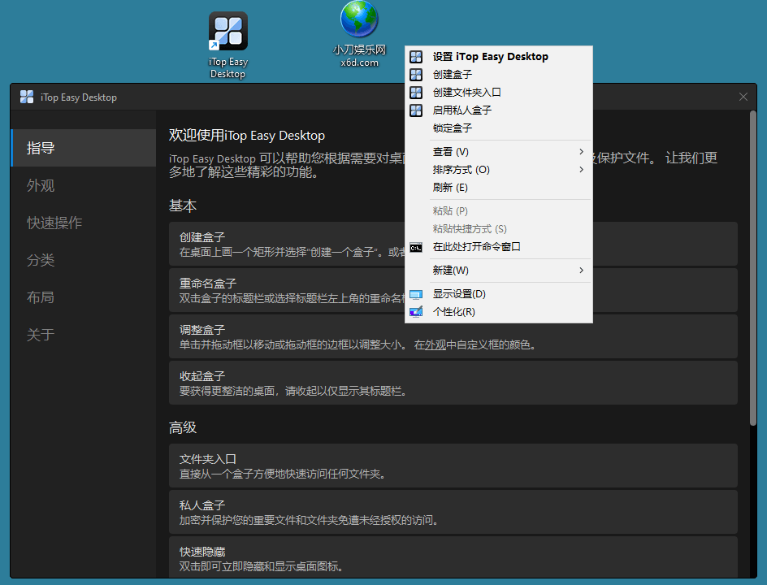Screen dimensions: 767x585
Task: Open iTop Easy Desktop from desktop shortcut icon
Action: [227, 30]
